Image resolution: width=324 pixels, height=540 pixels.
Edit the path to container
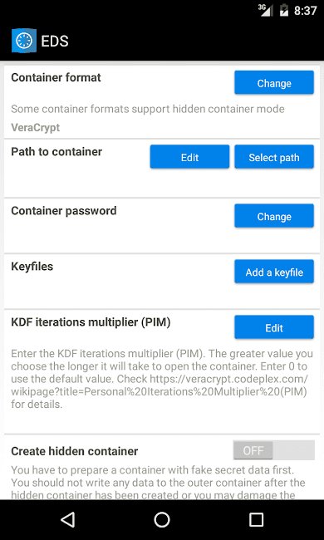click(189, 157)
